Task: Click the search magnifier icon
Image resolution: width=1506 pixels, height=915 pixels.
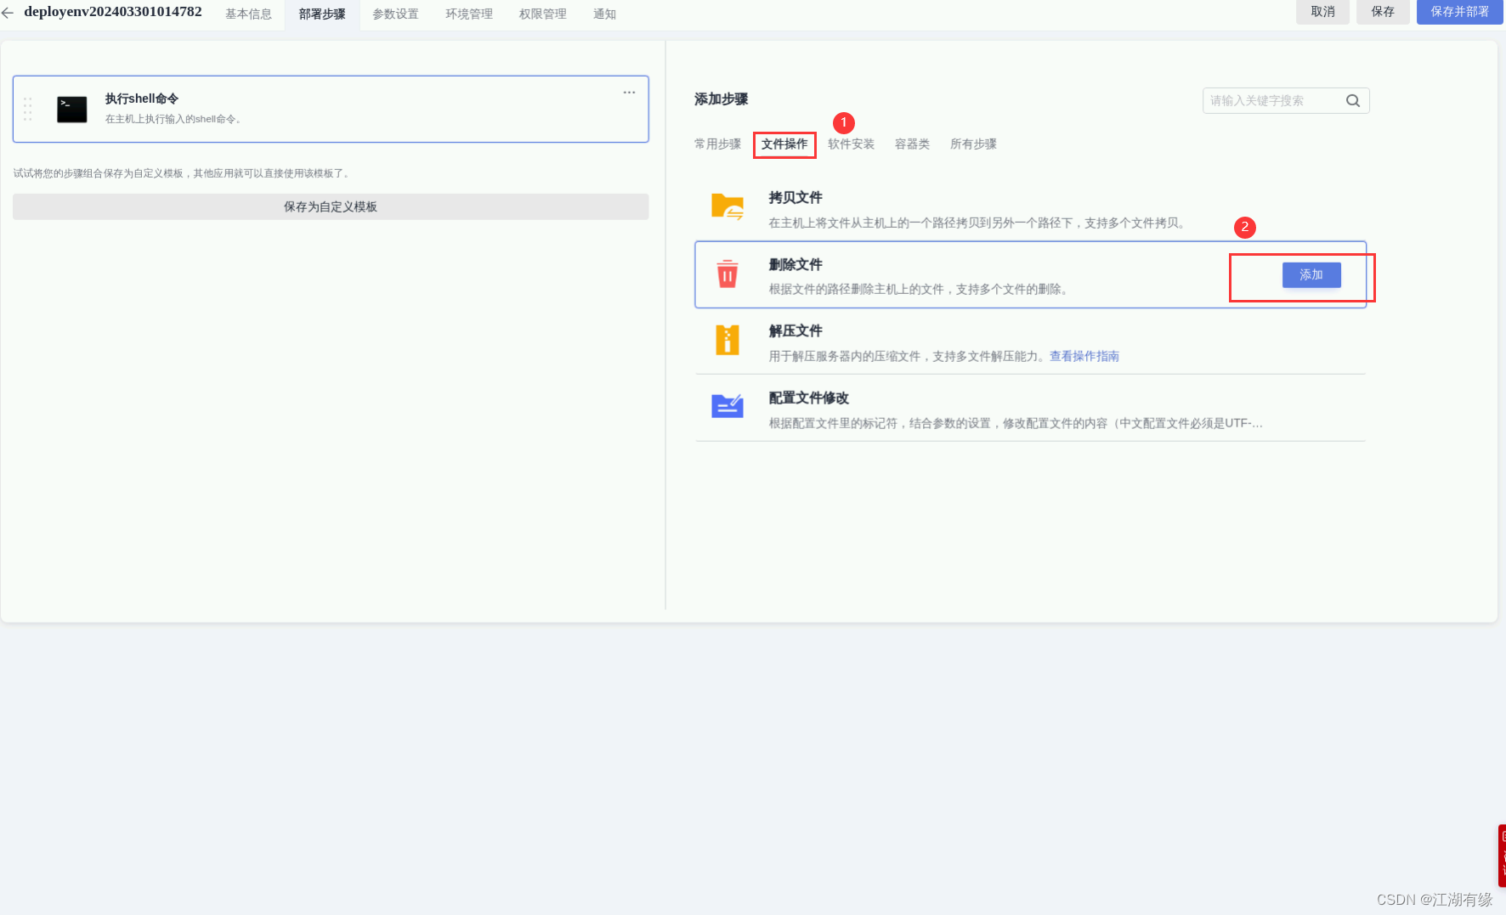Action: pos(1352,100)
